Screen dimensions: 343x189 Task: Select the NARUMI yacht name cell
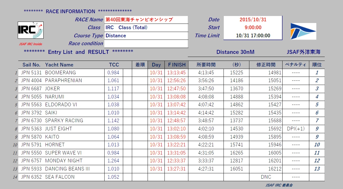click(55, 97)
